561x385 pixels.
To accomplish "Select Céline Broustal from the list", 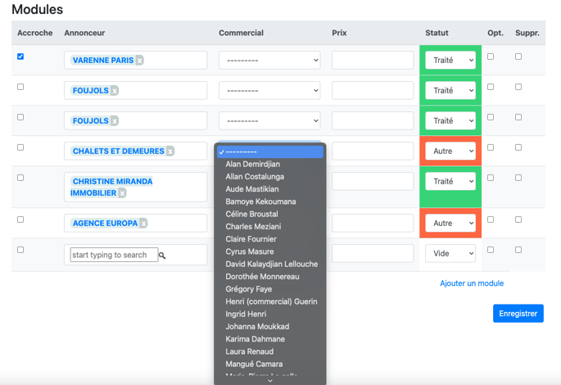I will tap(251, 215).
